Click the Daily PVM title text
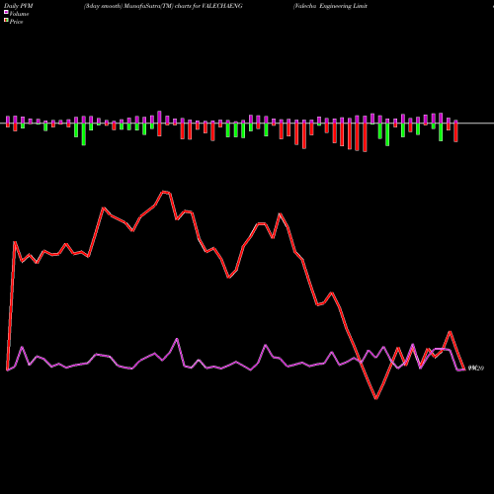The image size is (494, 494). coord(18,6)
